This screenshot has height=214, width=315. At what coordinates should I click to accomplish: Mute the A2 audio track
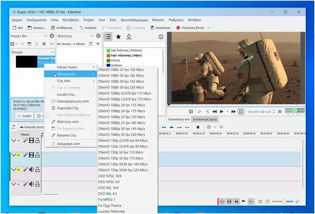31,184
